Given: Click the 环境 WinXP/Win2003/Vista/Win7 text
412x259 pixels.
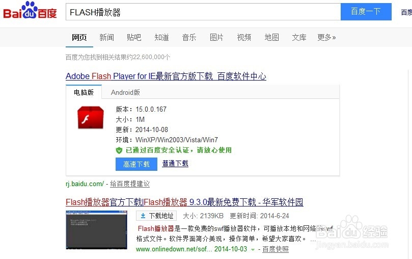Looking at the screenshot, I should click(167, 140).
